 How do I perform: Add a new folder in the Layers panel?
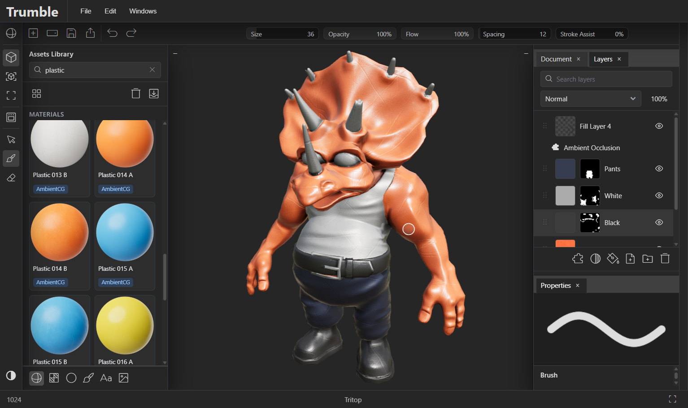coord(647,259)
